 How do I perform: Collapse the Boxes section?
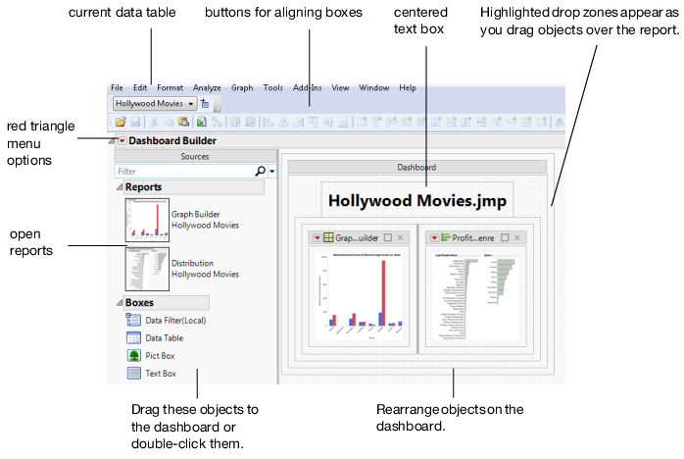point(120,303)
